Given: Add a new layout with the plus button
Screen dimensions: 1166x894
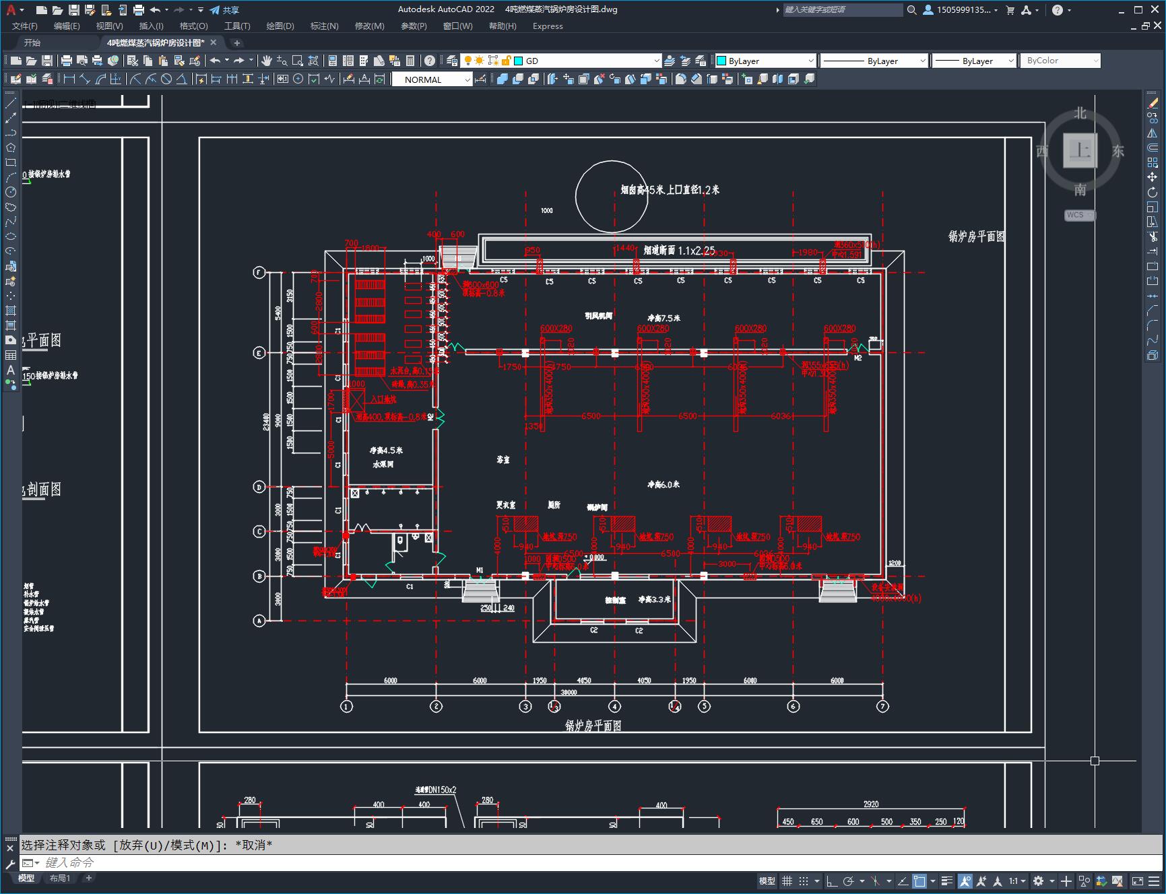Looking at the screenshot, I should (x=88, y=878).
